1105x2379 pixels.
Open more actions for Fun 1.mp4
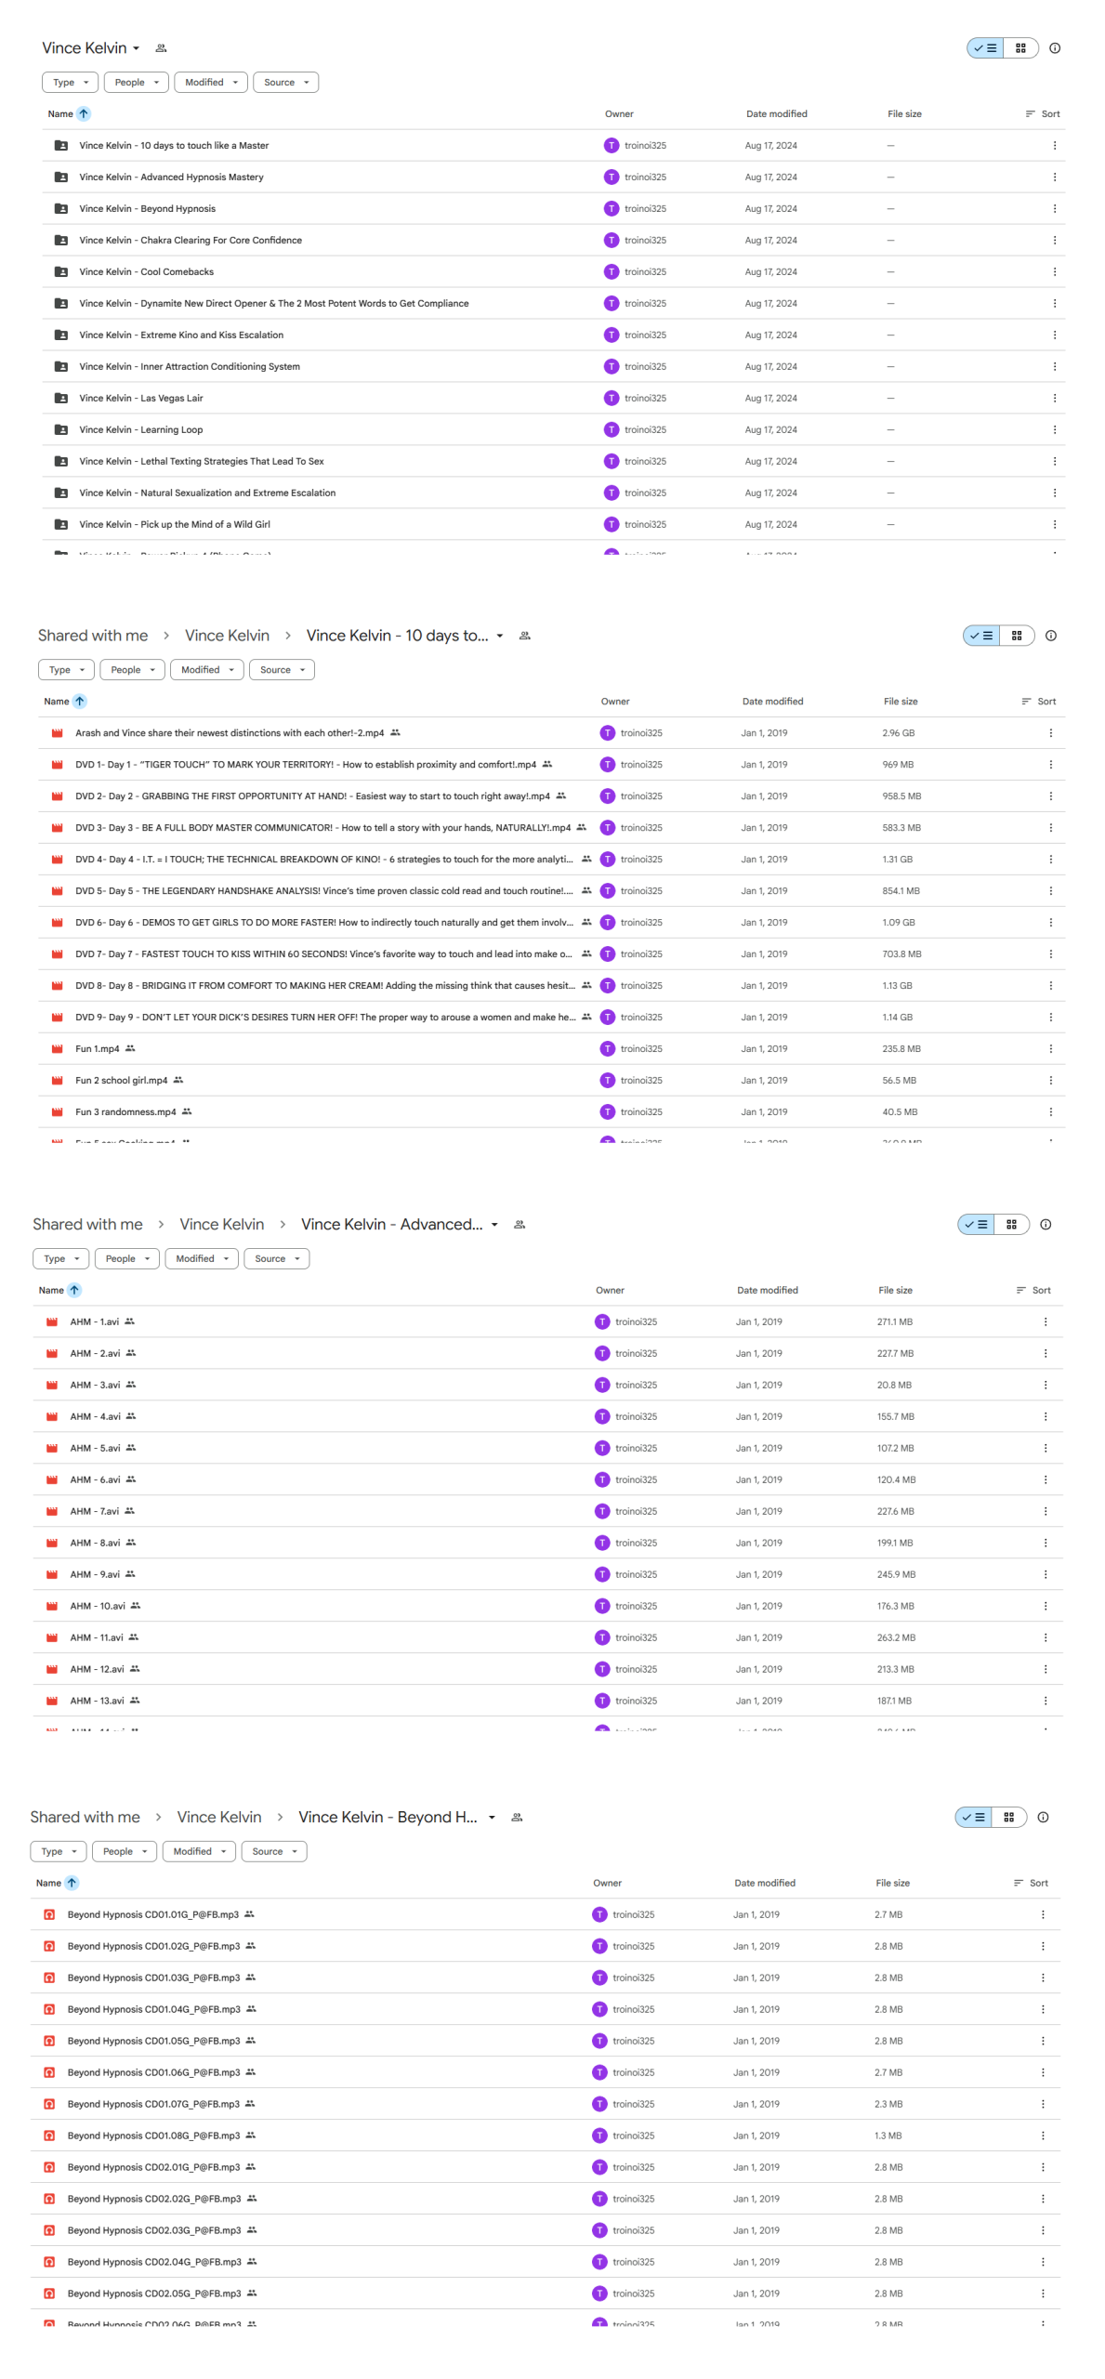1050,1048
